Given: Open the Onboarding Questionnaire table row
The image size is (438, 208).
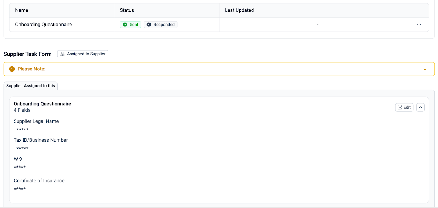Looking at the screenshot, I should [44, 25].
